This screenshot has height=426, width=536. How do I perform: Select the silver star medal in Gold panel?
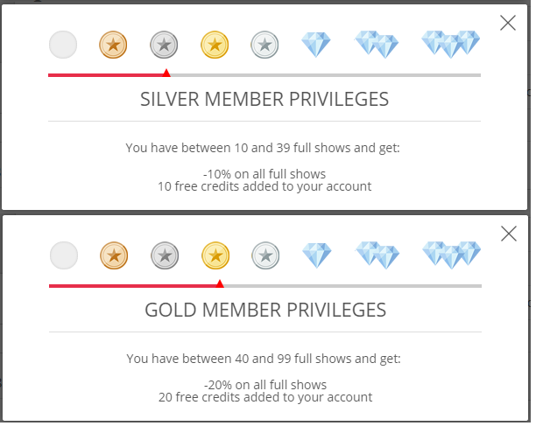point(166,255)
